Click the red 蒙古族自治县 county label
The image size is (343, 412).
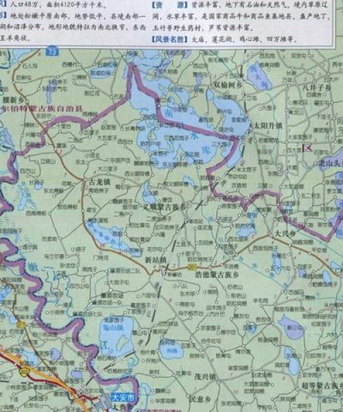point(57,108)
